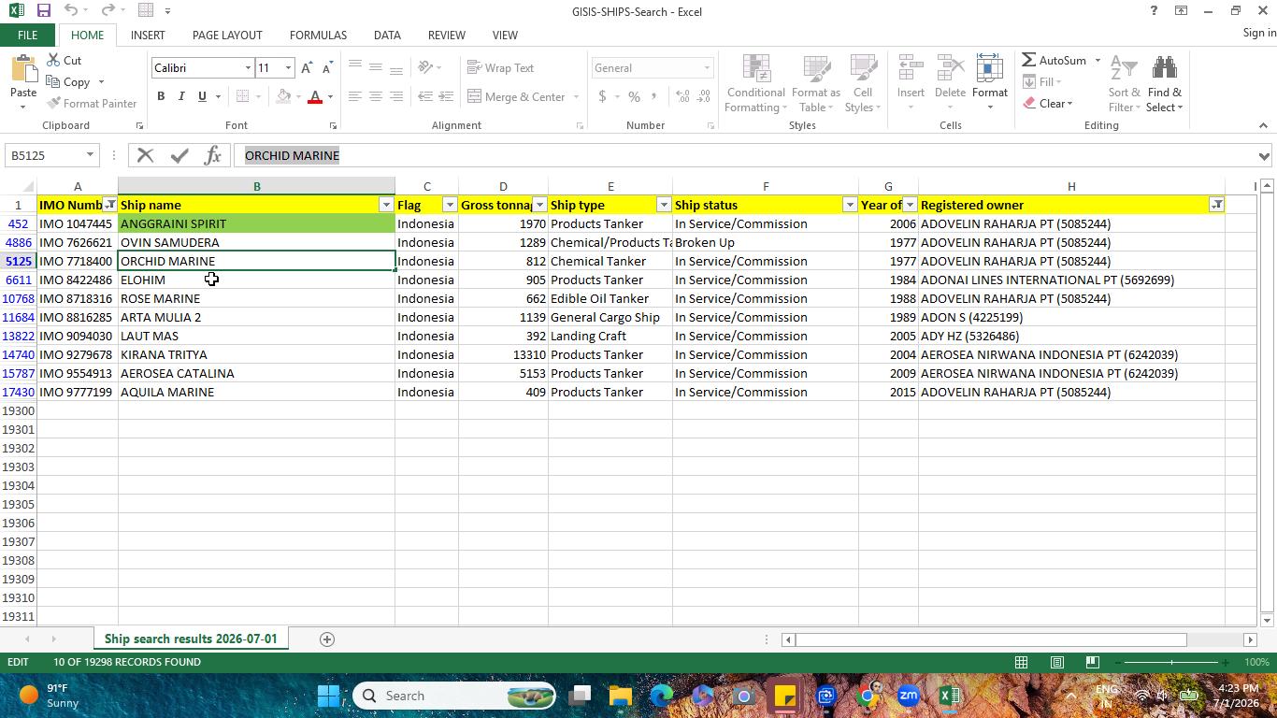Decrease the cell indent
Screen dimensions: 1277x718
tap(425, 96)
